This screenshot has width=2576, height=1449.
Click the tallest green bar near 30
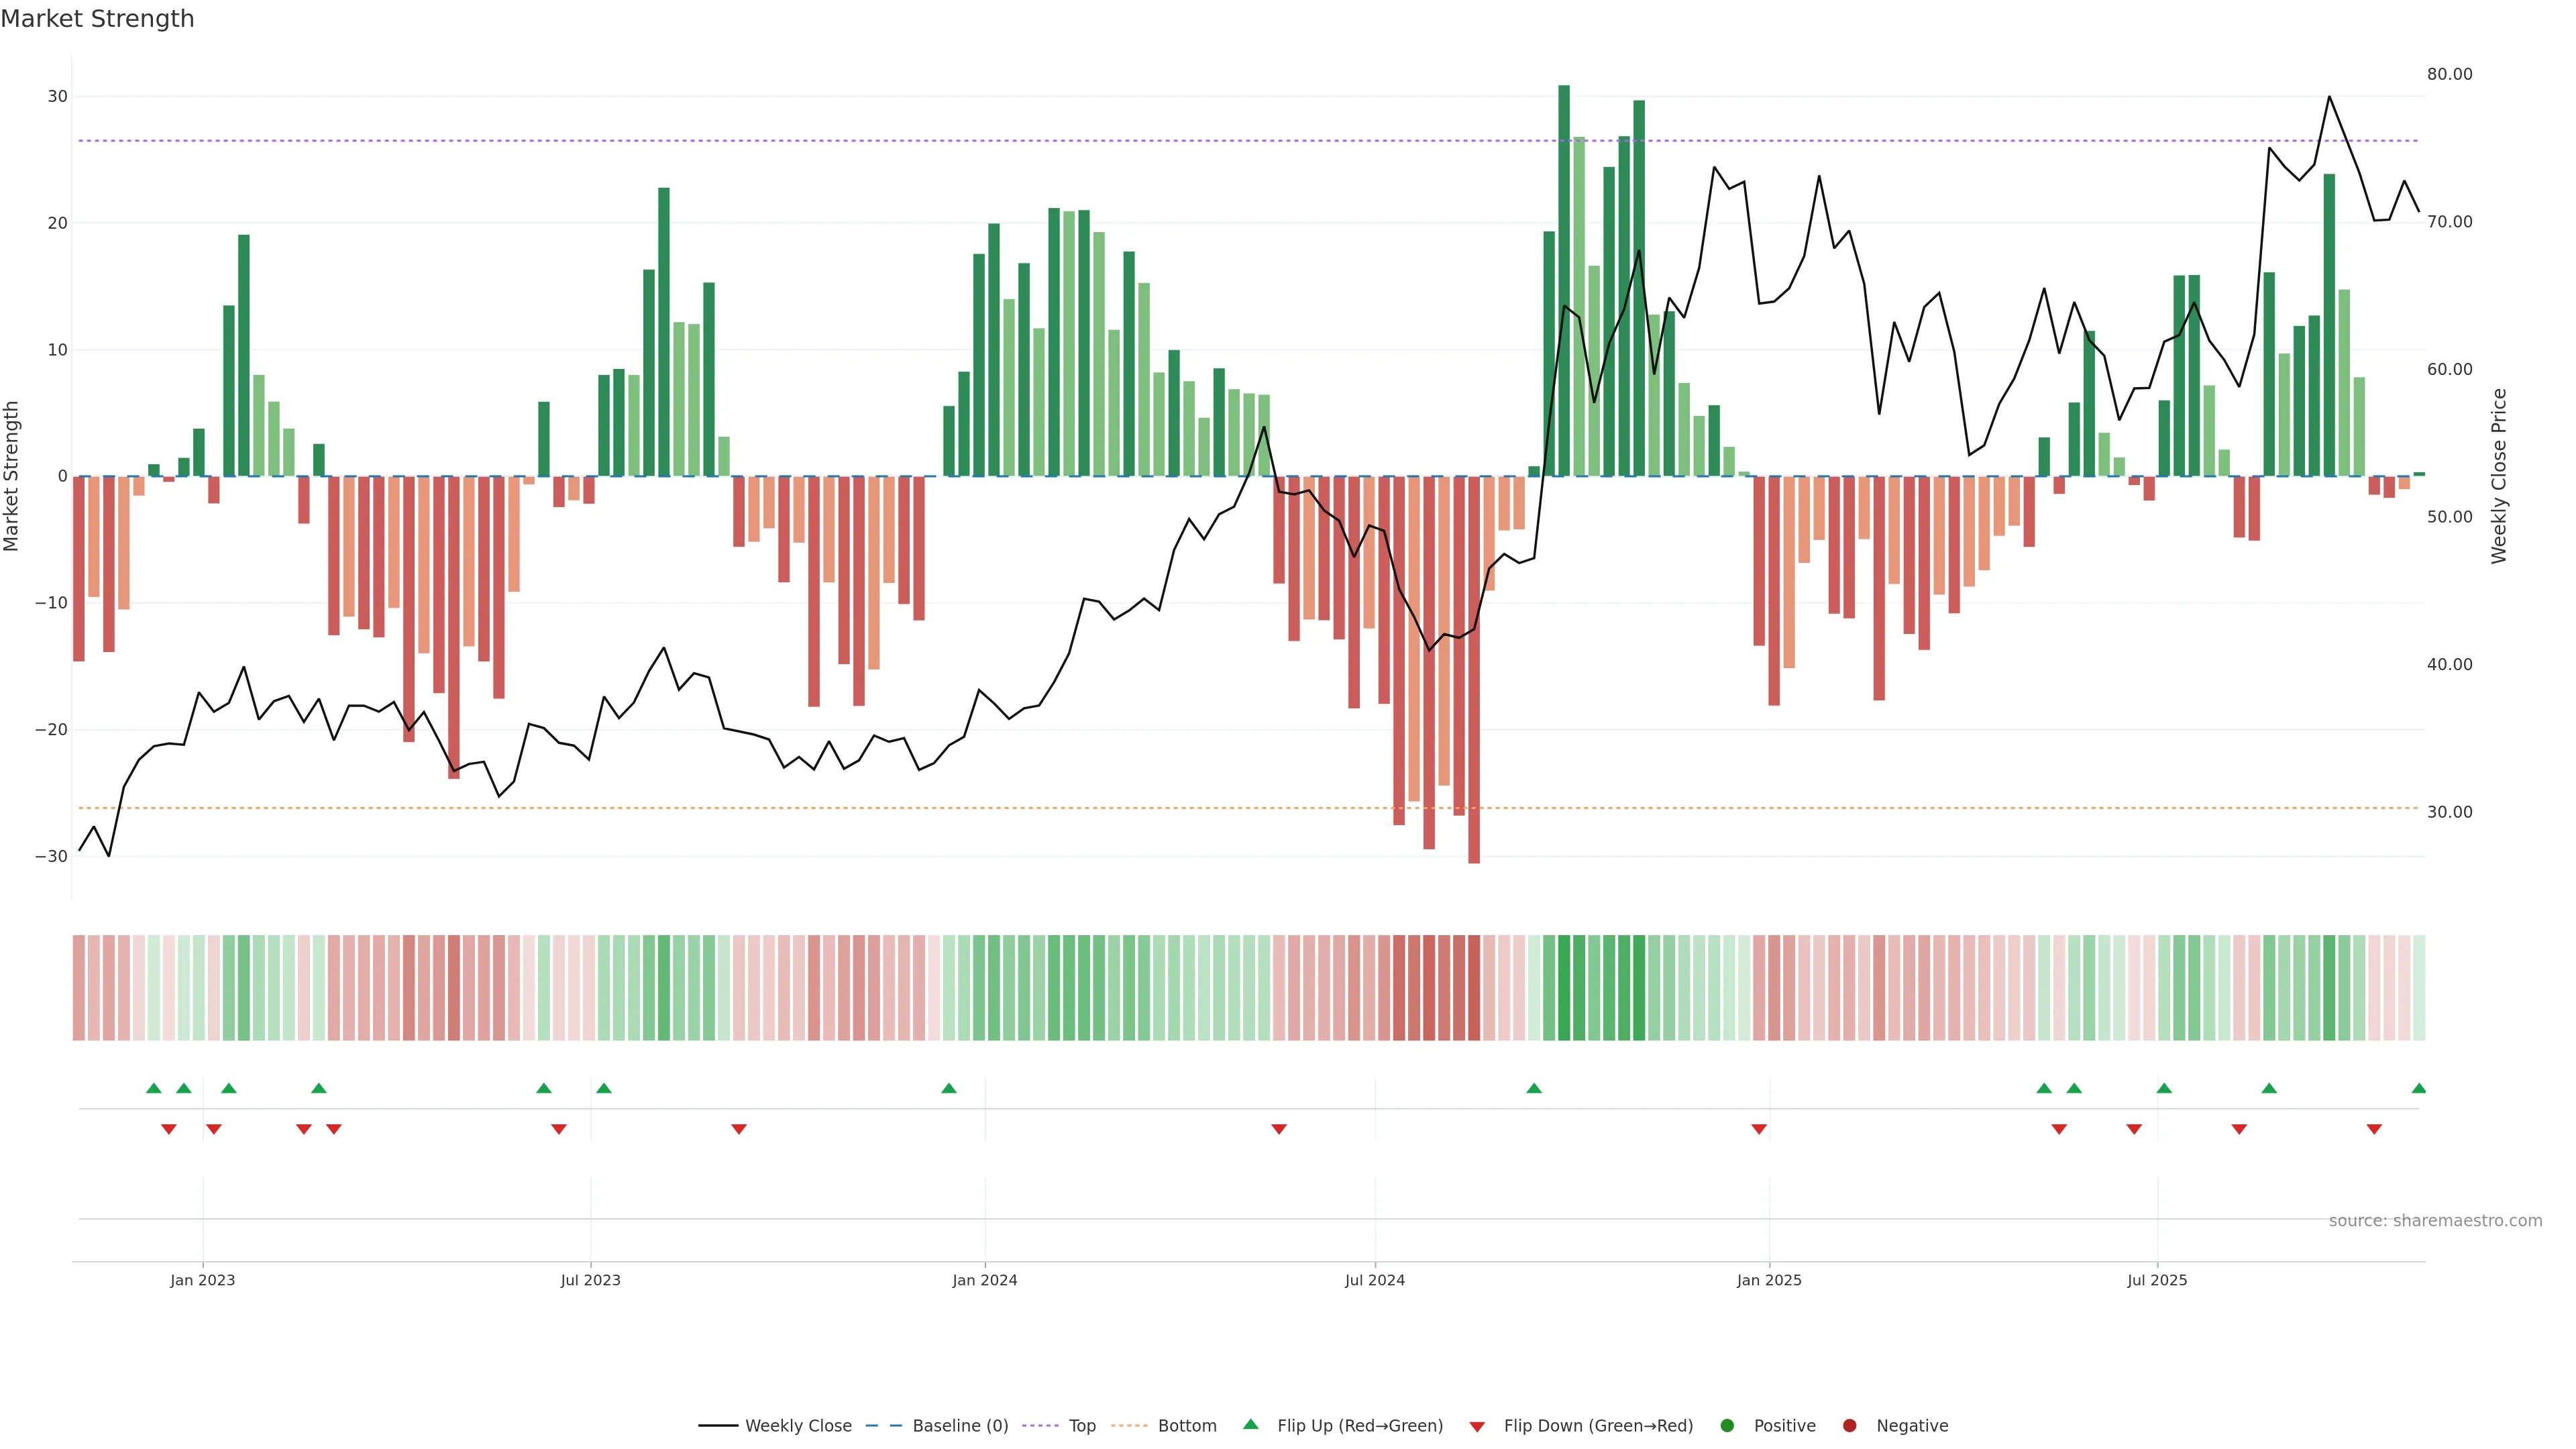point(1563,280)
